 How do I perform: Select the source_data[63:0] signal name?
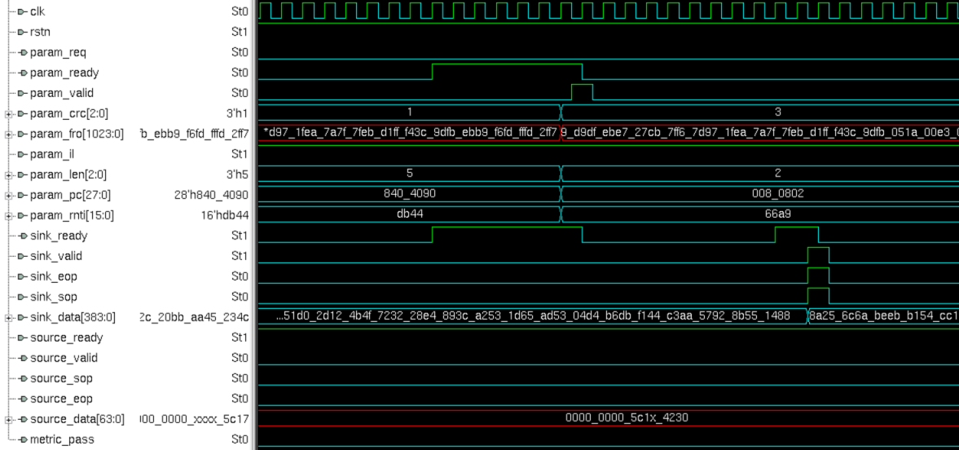[x=77, y=419]
